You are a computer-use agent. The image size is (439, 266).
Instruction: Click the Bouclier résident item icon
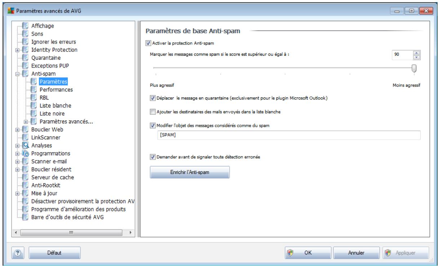(25, 169)
